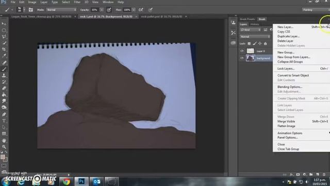Screen dimensions: 330x186
Task: Enable airbrush-style build-up effects
Action: 141,10
